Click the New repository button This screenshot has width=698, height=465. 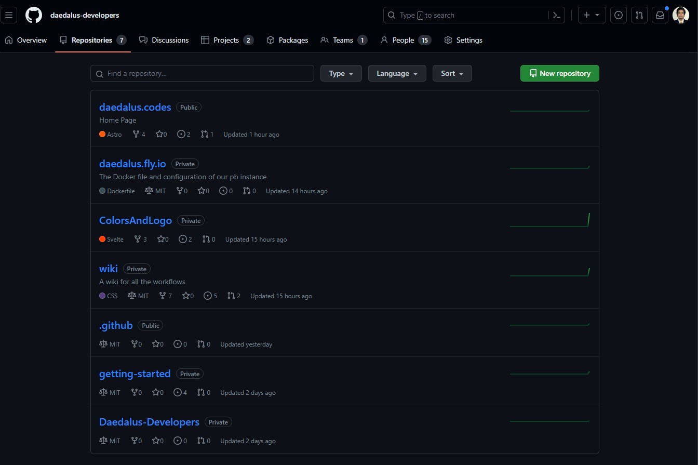tap(559, 73)
